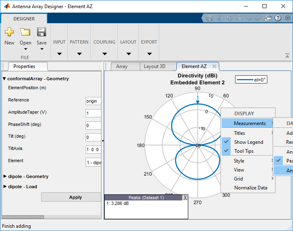Switch to the Layout 3D tab
The height and width of the screenshot is (231, 293).
point(154,66)
